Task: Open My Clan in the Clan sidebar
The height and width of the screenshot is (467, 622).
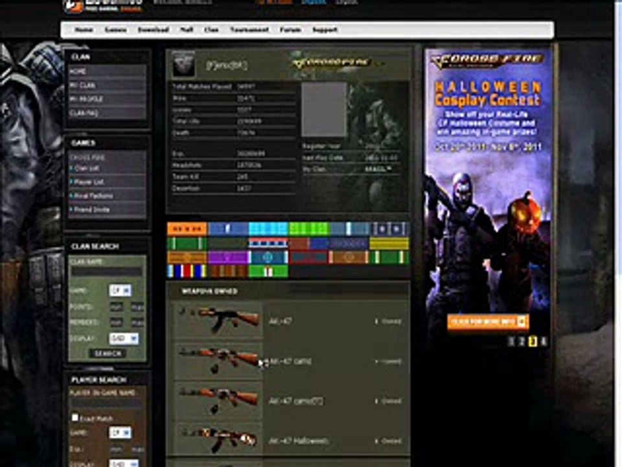Action: tap(107, 86)
